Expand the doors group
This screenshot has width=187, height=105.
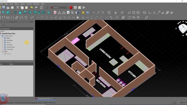coord(2,43)
